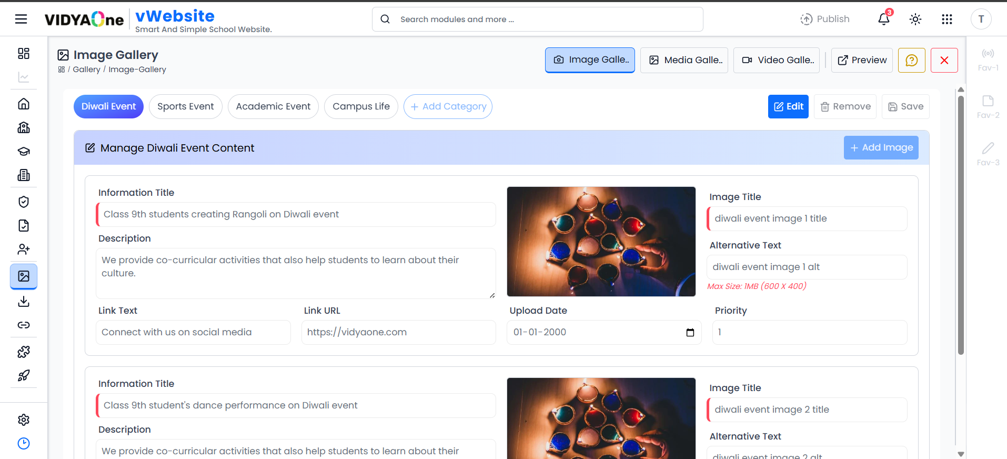Image resolution: width=1007 pixels, height=459 pixels.
Task: Select the Academic Event category
Action: (x=273, y=106)
